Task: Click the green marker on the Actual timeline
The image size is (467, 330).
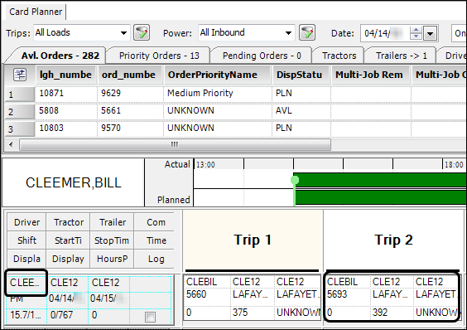Action: [x=295, y=180]
